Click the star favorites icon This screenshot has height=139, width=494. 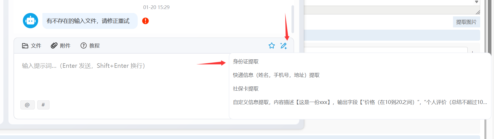click(x=272, y=46)
